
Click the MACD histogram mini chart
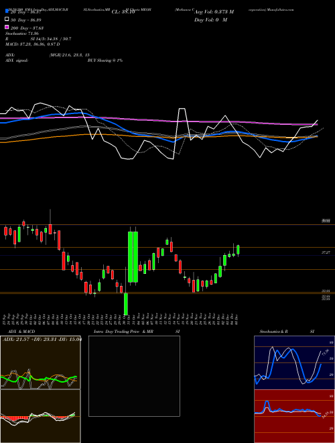point(40,416)
